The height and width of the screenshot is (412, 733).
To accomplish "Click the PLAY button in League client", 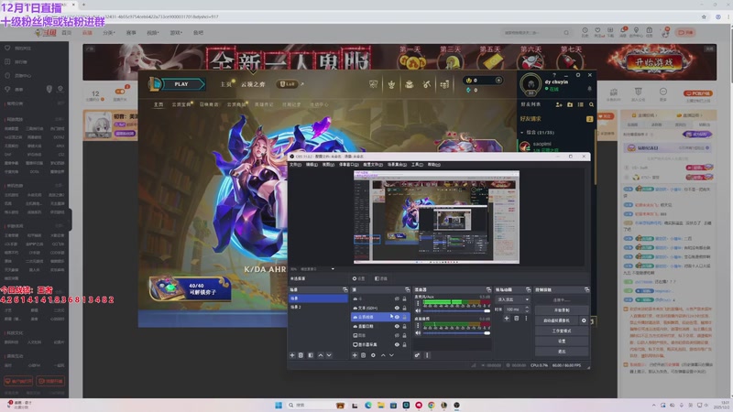I will tap(181, 84).
